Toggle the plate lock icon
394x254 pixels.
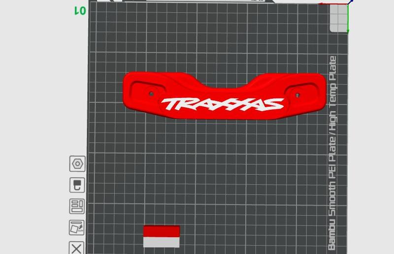click(x=77, y=185)
